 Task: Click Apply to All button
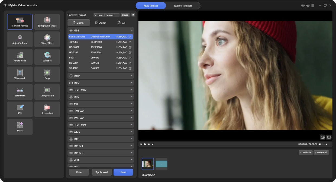tap(102, 172)
